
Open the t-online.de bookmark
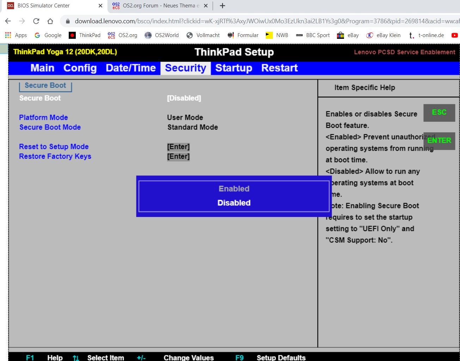[x=426, y=35]
